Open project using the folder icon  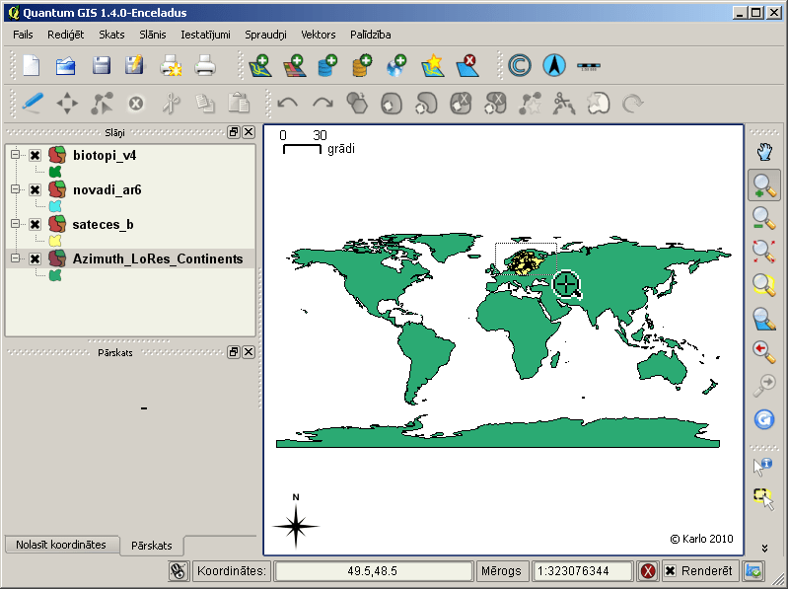tap(66, 66)
